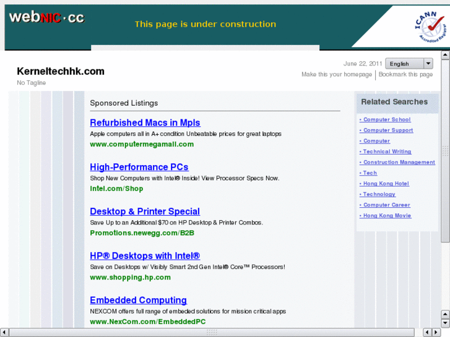450x337 pixels.
Task: Select Technical Writing related search
Action: coord(386,151)
